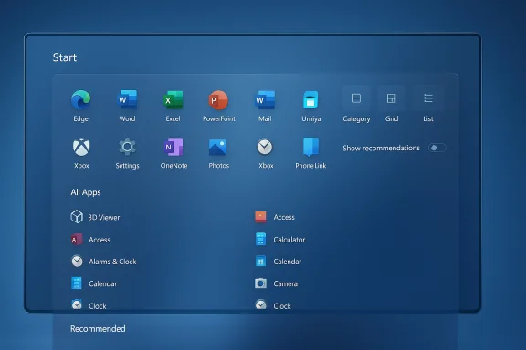Open Alarms & Clock in All Apps
Screen dimensions: 526x350
pyautogui.click(x=104, y=262)
